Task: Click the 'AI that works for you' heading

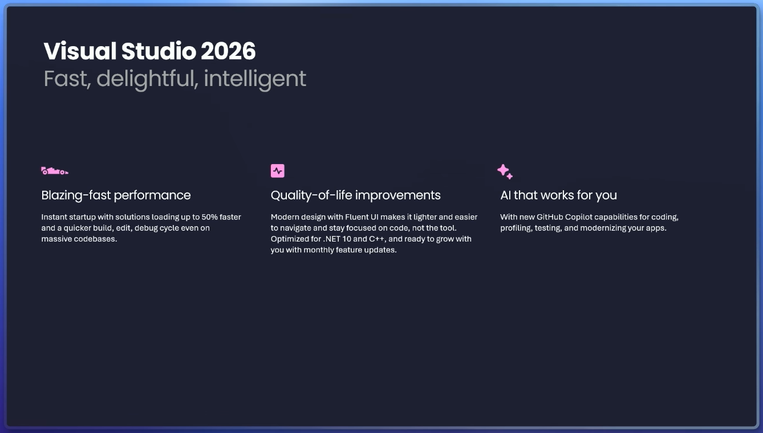Action: coord(558,195)
